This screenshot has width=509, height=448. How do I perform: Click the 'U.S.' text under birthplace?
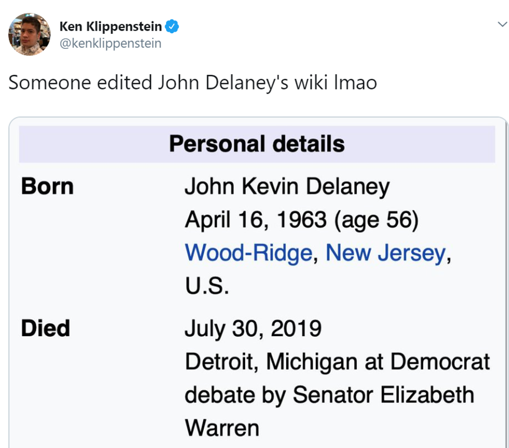[x=207, y=286]
